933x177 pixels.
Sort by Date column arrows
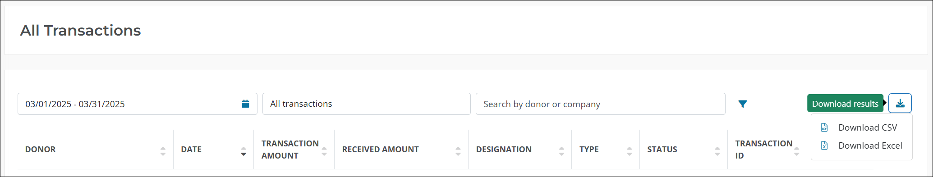[244, 151]
